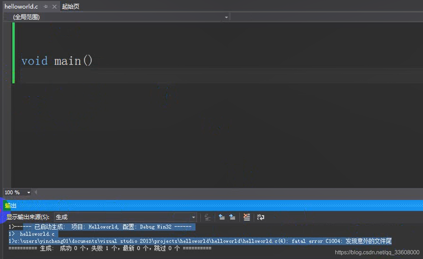
Task: Click the find message in code icon
Action: [208, 217]
